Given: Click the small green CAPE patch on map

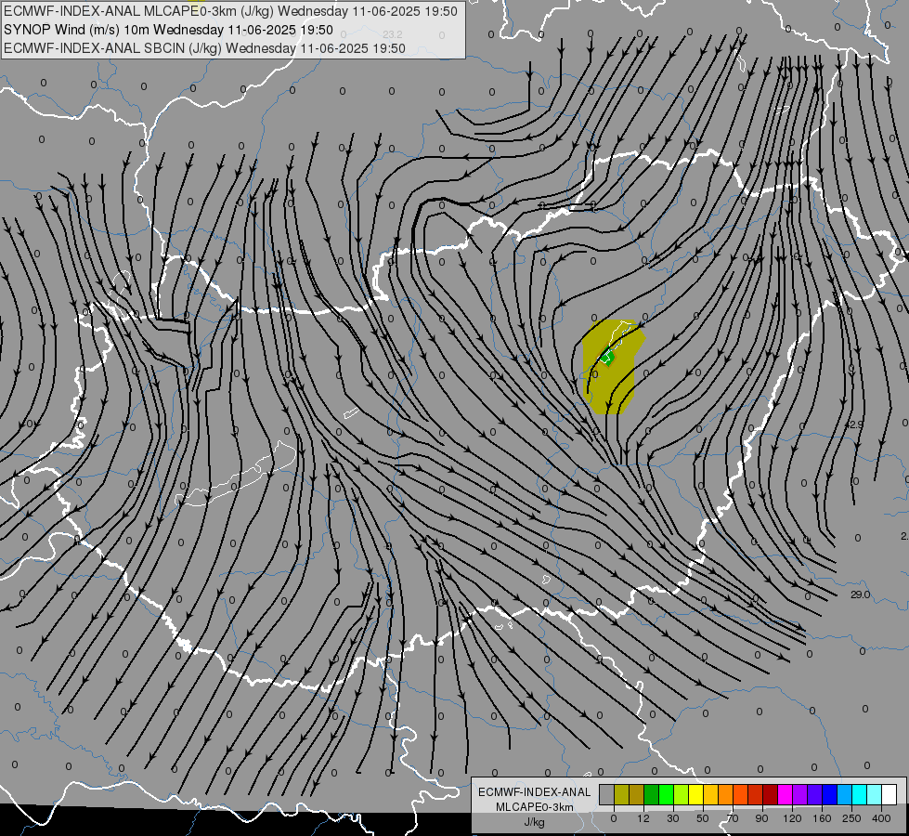Looking at the screenshot, I should click(606, 358).
